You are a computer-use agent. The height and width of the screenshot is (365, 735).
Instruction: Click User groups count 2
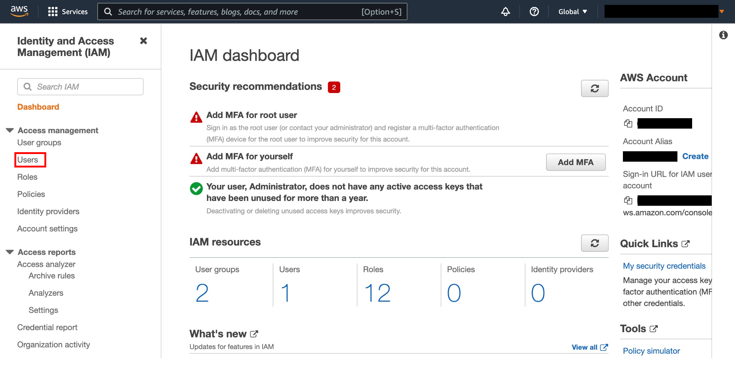[x=202, y=293]
